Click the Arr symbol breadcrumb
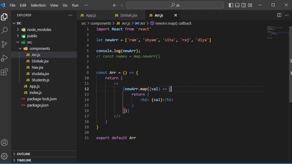The width and height of the screenshot is (292, 164). coord(140,23)
